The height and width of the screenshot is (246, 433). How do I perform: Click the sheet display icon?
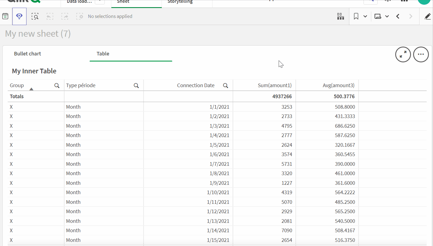378,16
